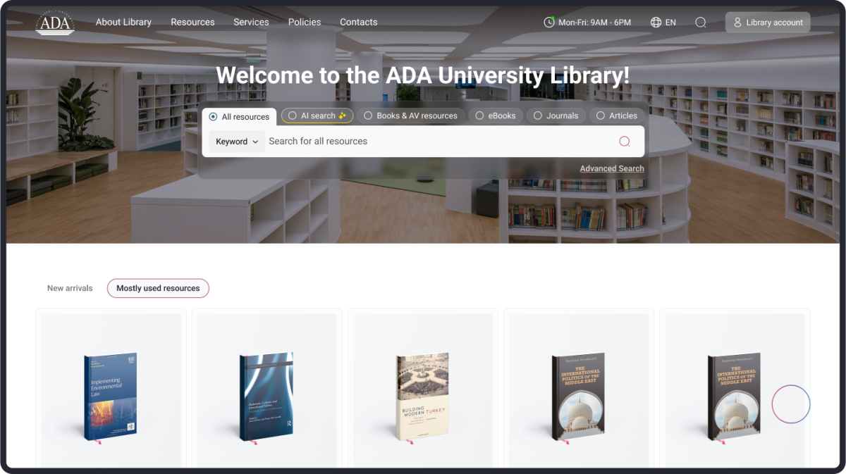Image resolution: width=846 pixels, height=474 pixels.
Task: Click the Library account button
Action: coord(768,23)
